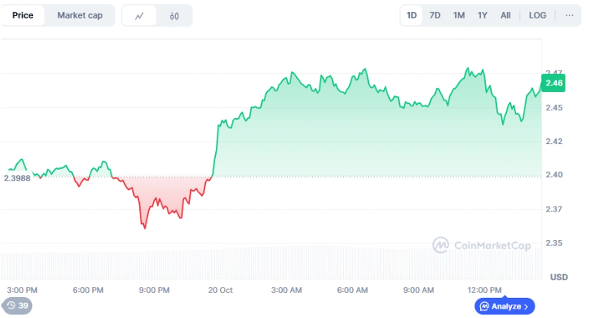Toggle LOG scale on the chart
The height and width of the screenshot is (318, 599).
coord(537,15)
